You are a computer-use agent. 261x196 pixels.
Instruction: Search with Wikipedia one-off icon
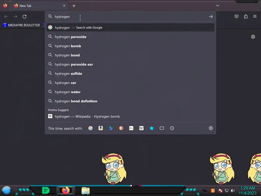pos(141,128)
